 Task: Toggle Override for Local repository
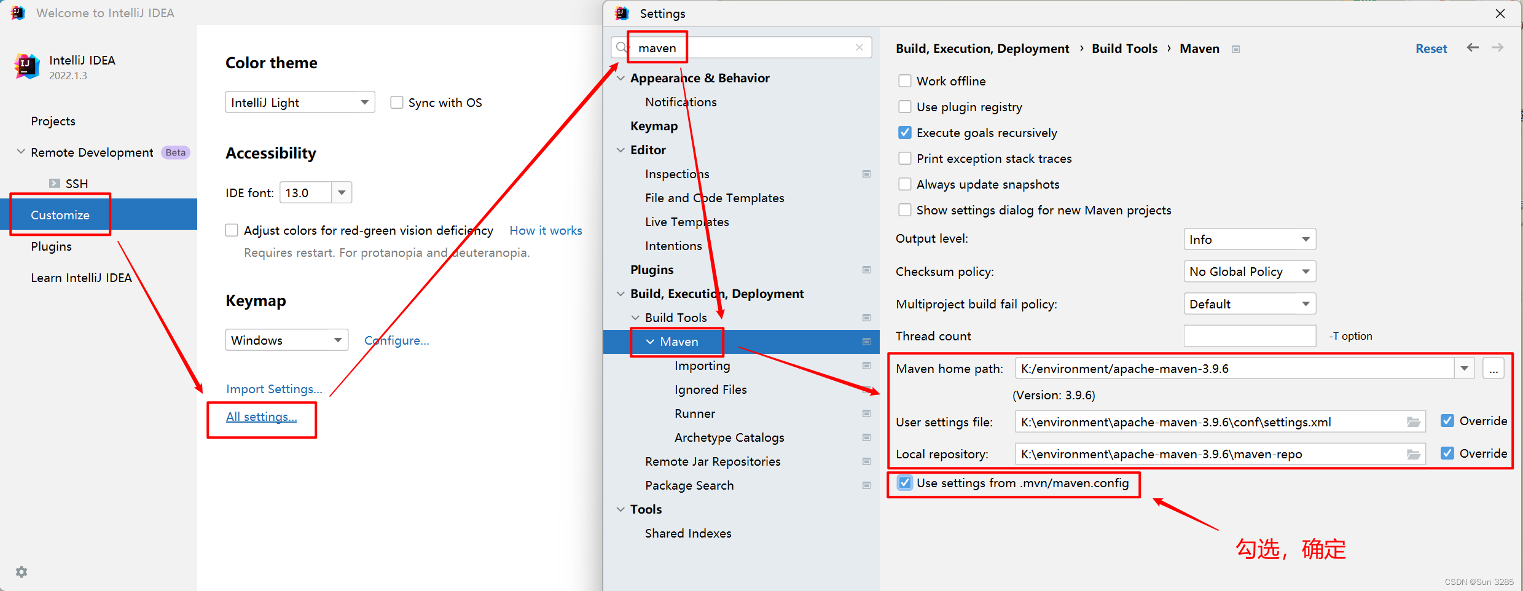tap(1447, 453)
